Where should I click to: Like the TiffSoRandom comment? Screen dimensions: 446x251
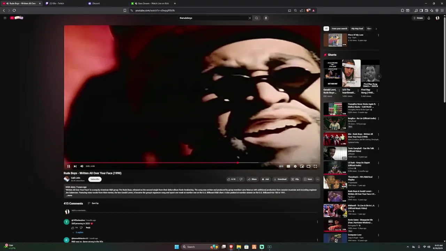coord(73,228)
